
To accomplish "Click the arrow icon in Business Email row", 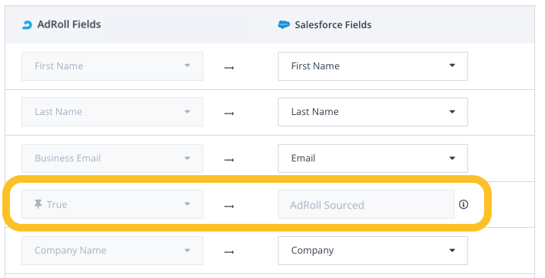I will click(x=229, y=160).
